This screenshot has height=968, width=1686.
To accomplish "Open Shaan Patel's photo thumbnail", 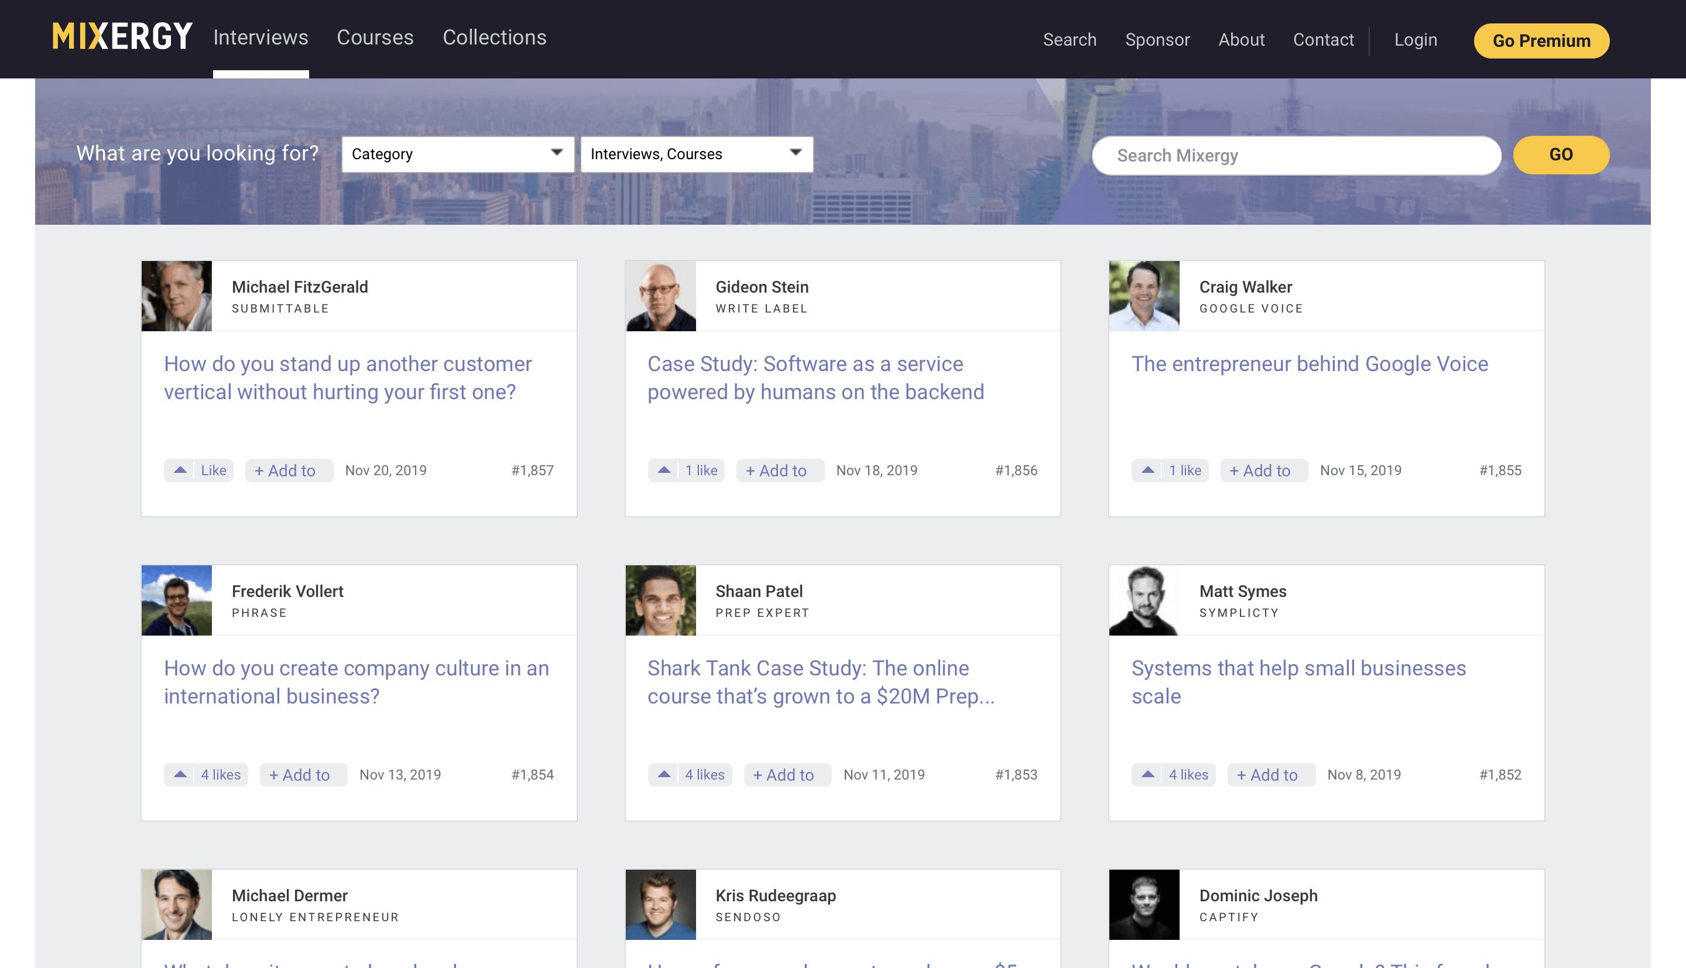I will (x=661, y=600).
